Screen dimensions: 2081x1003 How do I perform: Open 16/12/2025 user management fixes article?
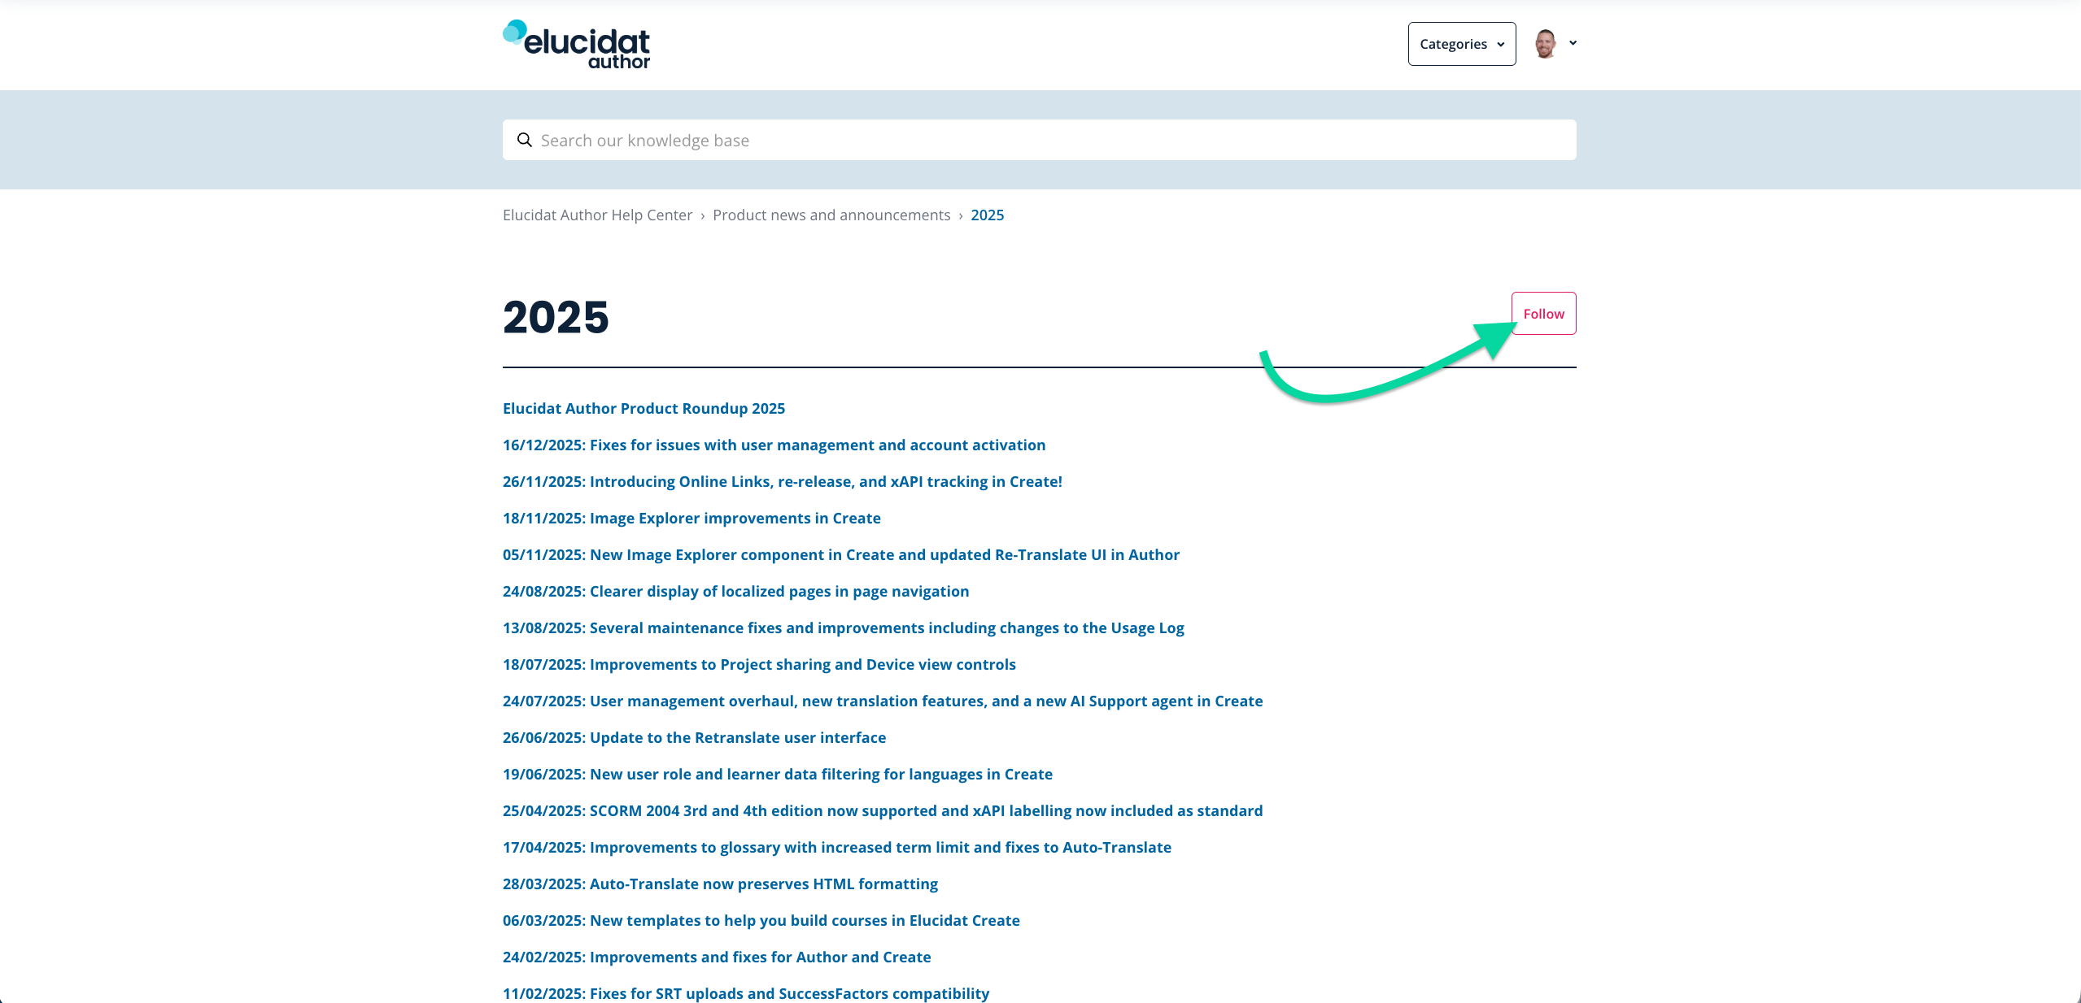coord(774,445)
